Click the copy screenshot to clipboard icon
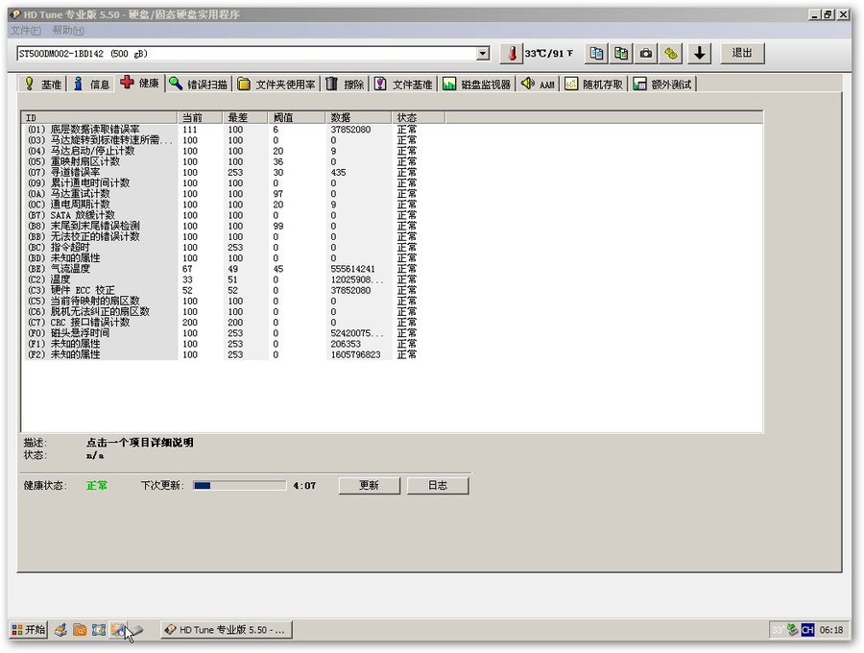The height and width of the screenshot is (653, 864). tap(621, 54)
